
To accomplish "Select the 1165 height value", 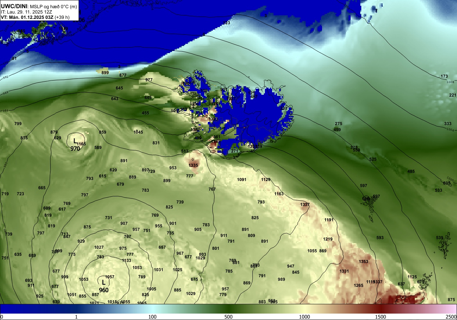I will tap(81, 144).
